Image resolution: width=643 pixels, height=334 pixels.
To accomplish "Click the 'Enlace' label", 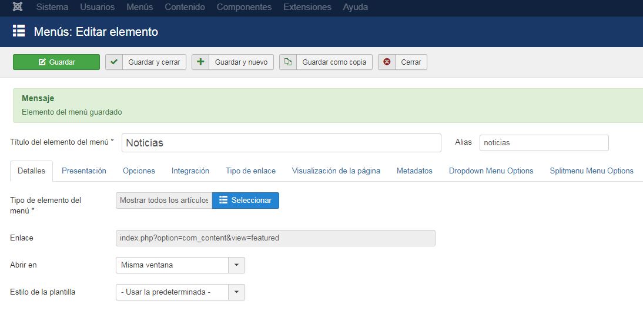I will (x=21, y=238).
